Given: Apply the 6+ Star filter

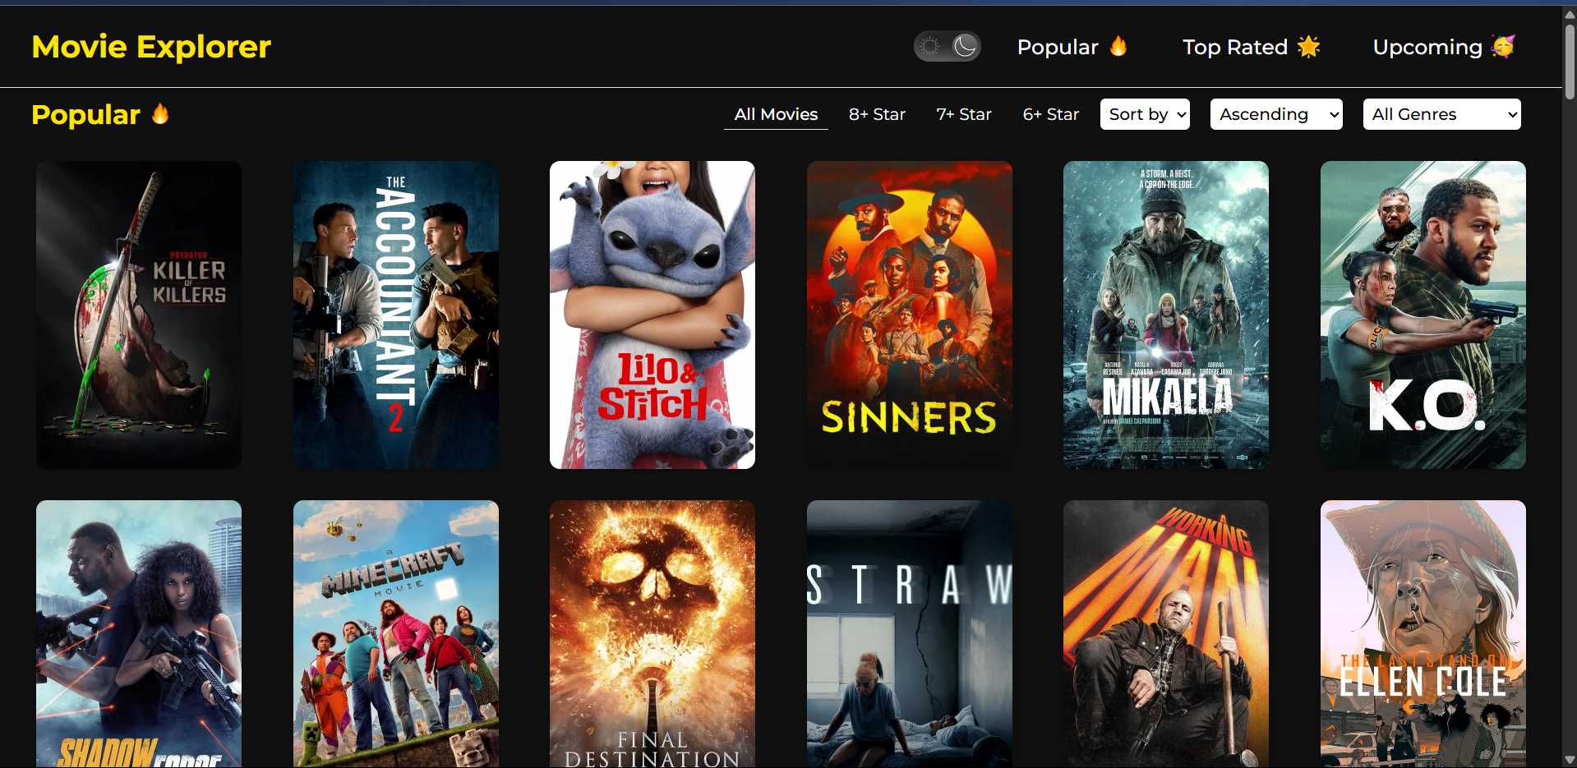Looking at the screenshot, I should pyautogui.click(x=1050, y=114).
